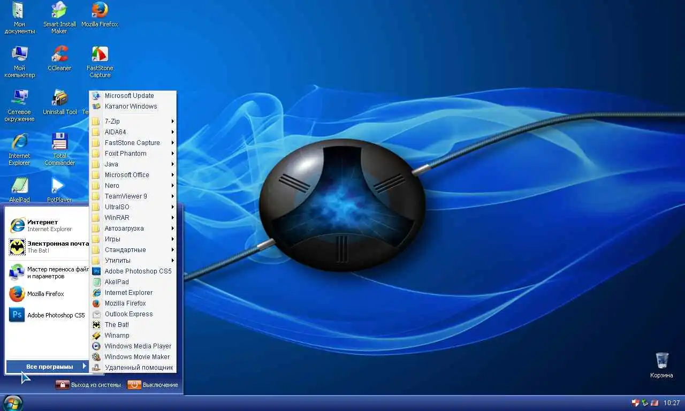
Task: Open FastStone Capture desktop shortcut
Action: 100,62
